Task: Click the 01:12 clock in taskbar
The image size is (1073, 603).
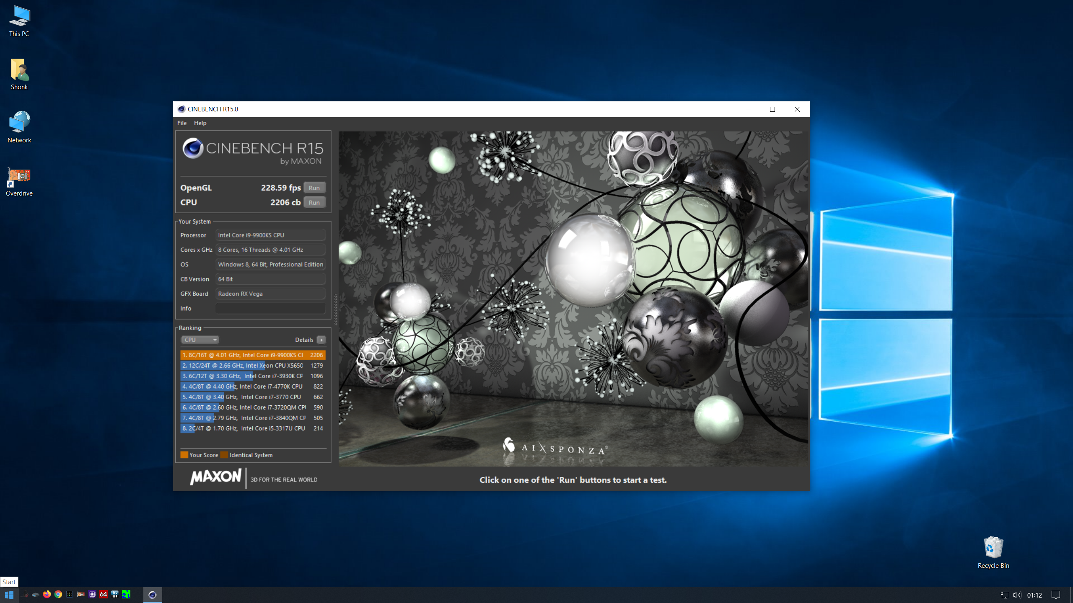Action: (x=1034, y=595)
